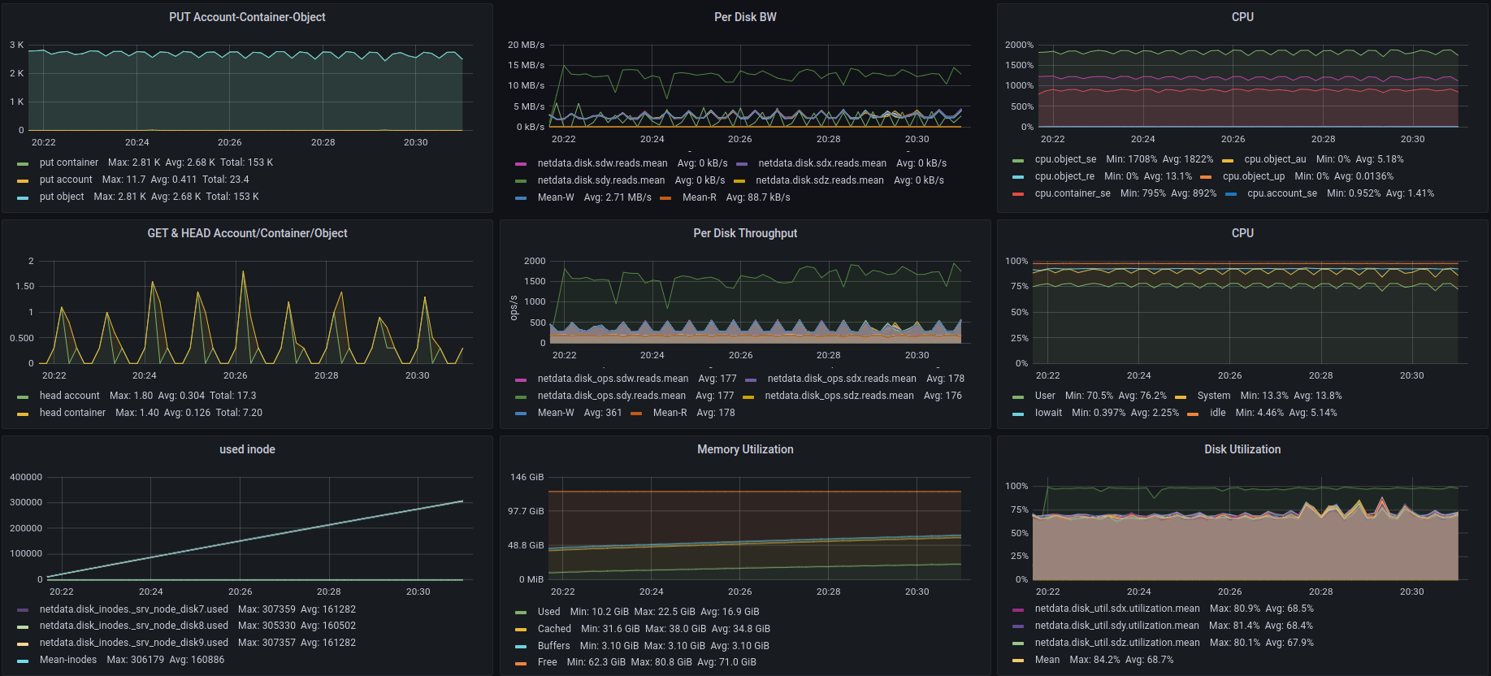Toggle the head account legend series
The image size is (1491, 676).
69,396
